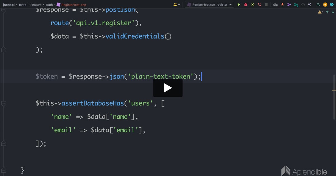Click 'plain-text-token' string

pos(160,77)
